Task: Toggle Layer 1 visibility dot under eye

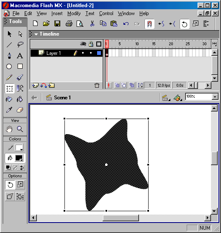Action: point(83,53)
